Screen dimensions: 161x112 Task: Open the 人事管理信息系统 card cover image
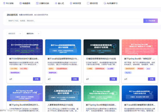(63, 93)
